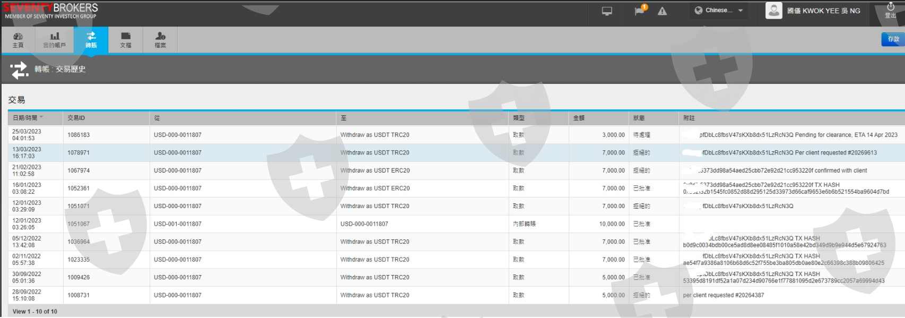The image size is (905, 318).
Task: Click the 狀態 status column header
Action: coord(639,118)
